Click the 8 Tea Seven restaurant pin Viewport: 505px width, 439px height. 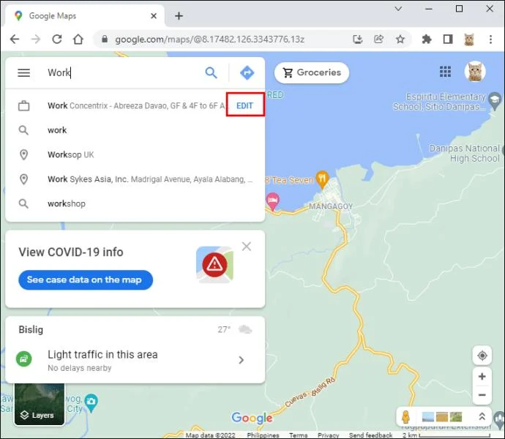(322, 179)
